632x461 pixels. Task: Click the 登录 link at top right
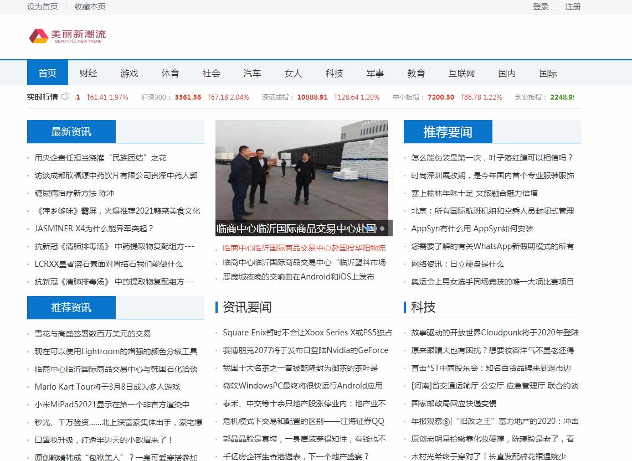[540, 7]
